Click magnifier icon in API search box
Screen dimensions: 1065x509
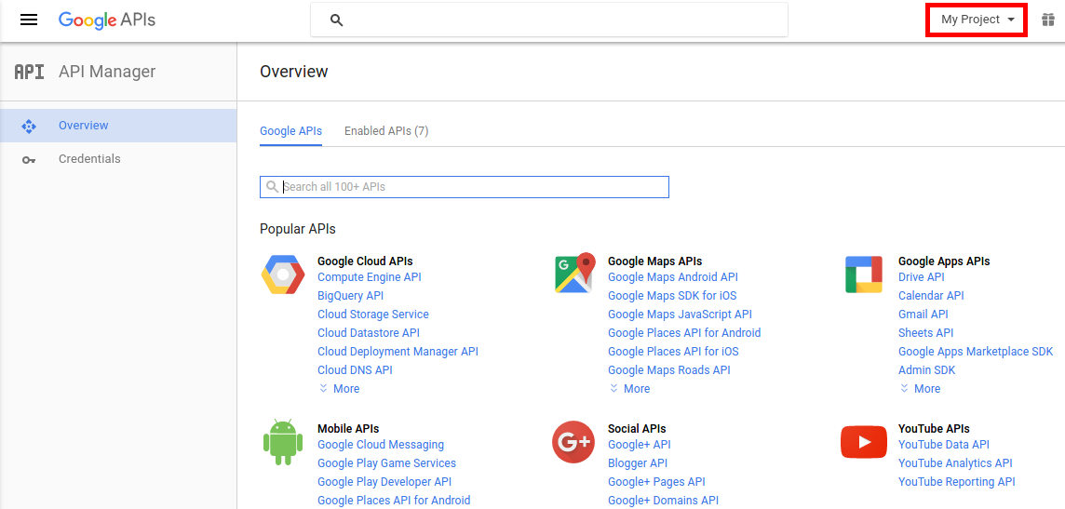coord(272,187)
